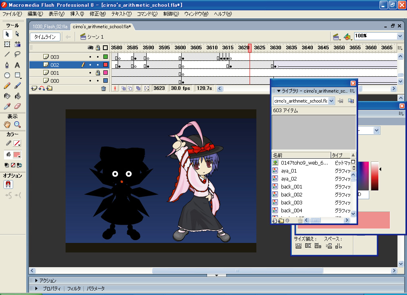407x295 pixels.
Task: Select the Text tool
Action: pyautogui.click(x=17, y=65)
